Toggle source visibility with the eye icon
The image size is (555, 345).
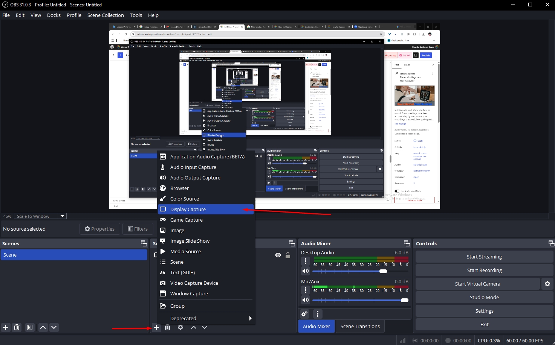(278, 255)
